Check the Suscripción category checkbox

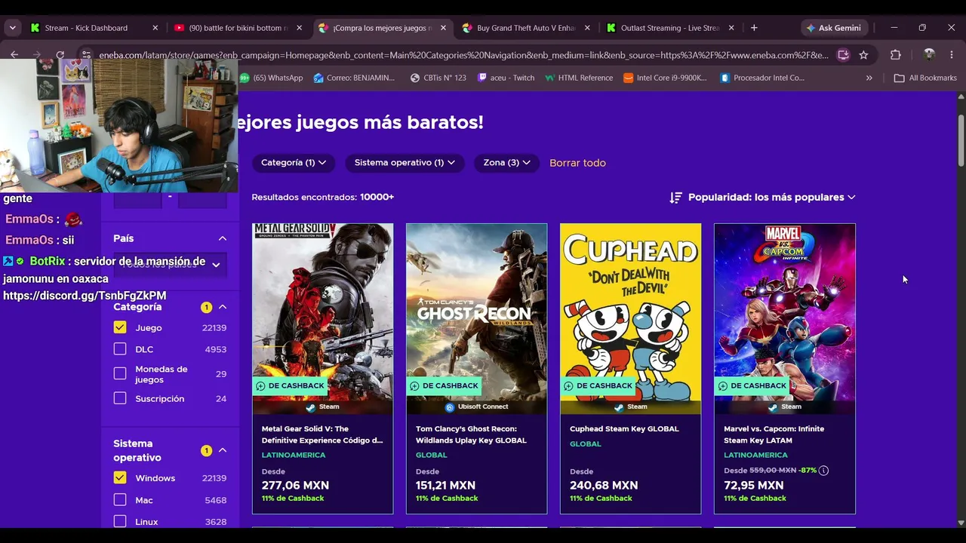coord(120,398)
